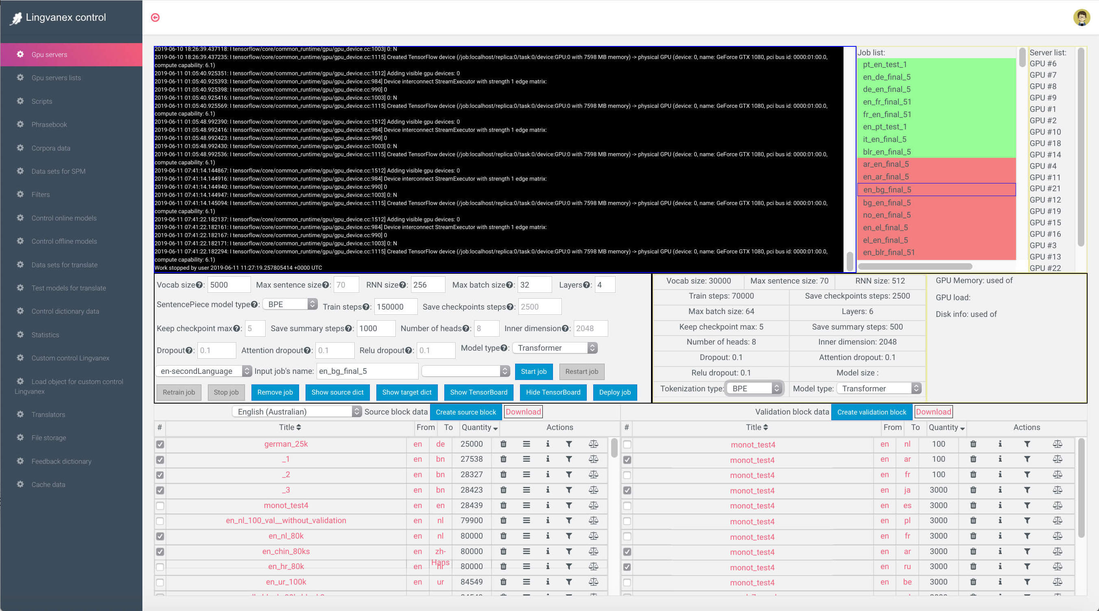Open Statistics in the sidebar menu
The width and height of the screenshot is (1099, 611).
coord(45,335)
